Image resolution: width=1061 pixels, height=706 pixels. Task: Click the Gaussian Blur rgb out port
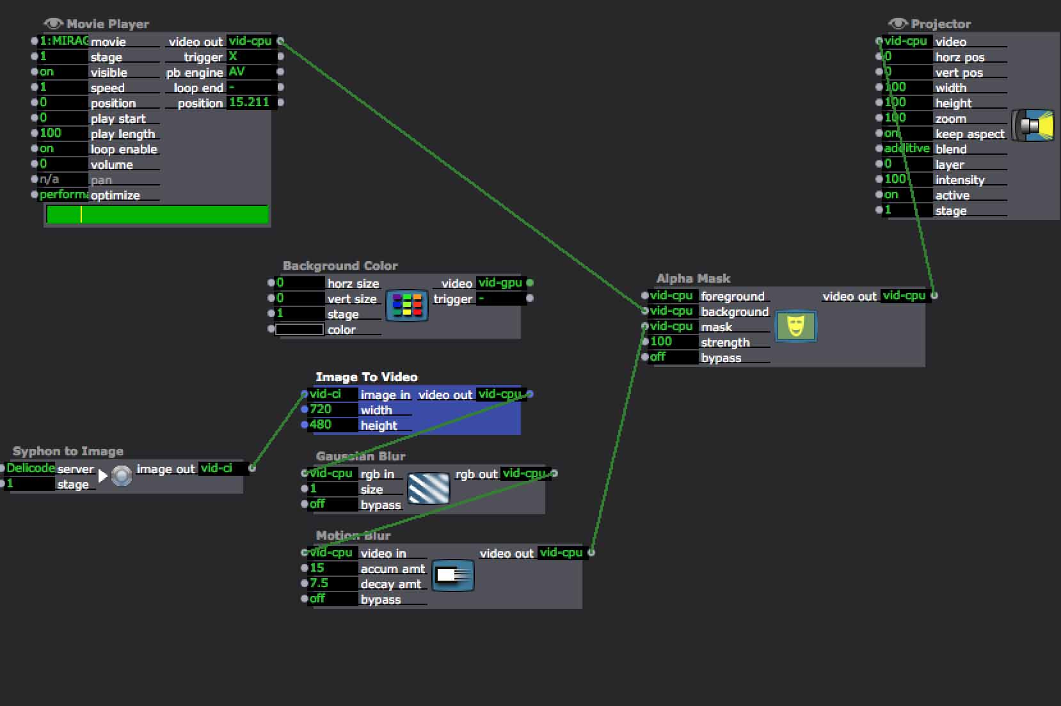tap(554, 473)
